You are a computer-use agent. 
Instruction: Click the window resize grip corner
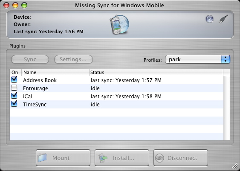234,165
